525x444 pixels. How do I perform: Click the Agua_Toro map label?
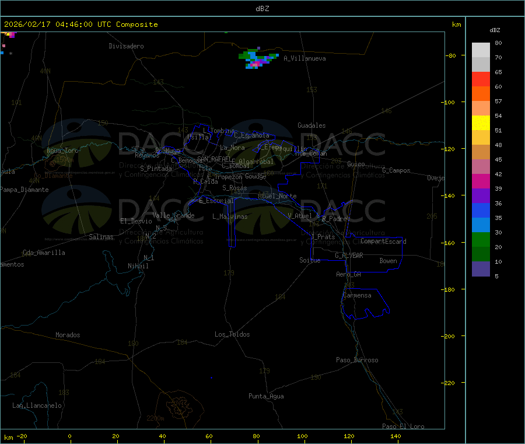click(62, 151)
